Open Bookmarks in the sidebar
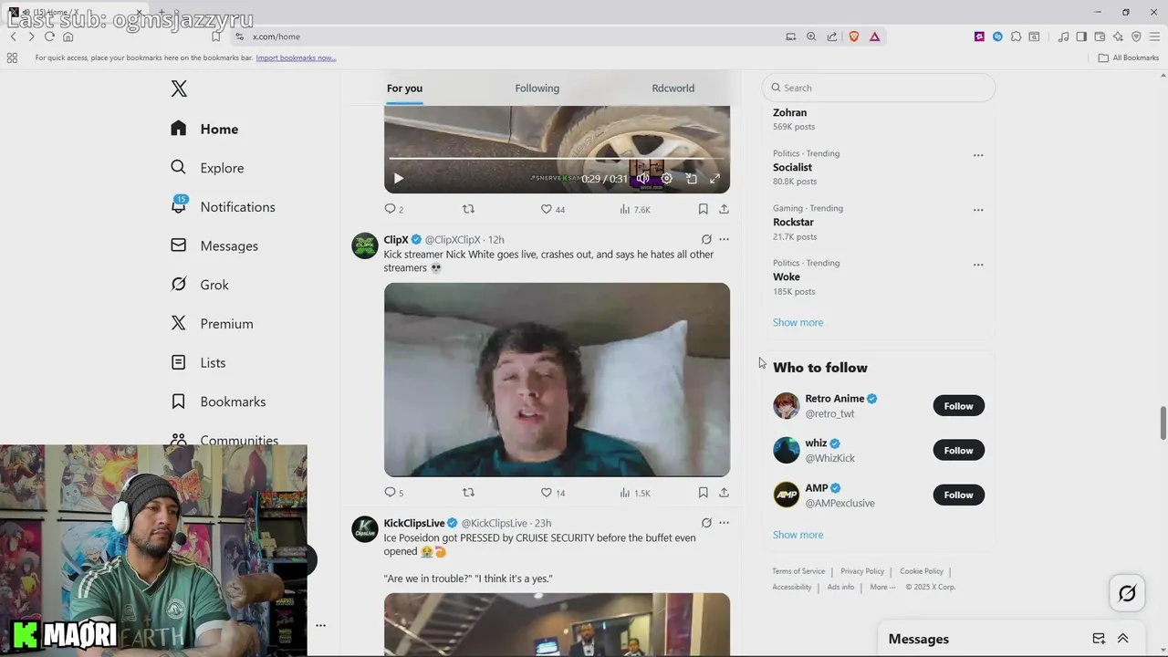Image resolution: width=1168 pixels, height=657 pixels. click(218, 401)
